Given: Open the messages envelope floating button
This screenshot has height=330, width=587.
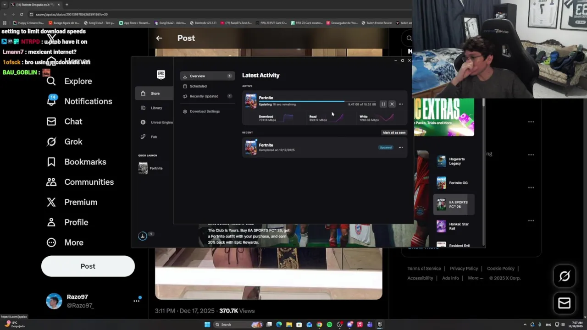Looking at the screenshot, I should click(x=565, y=303).
